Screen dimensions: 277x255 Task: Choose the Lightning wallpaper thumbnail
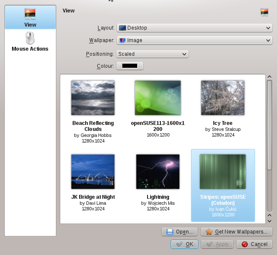point(158,172)
